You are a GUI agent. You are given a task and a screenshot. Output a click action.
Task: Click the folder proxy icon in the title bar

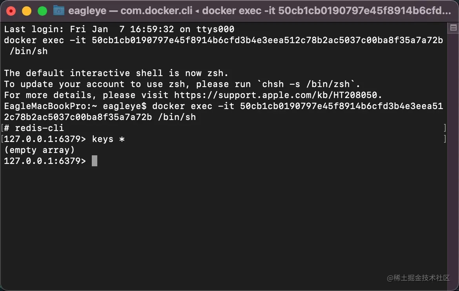(x=58, y=10)
